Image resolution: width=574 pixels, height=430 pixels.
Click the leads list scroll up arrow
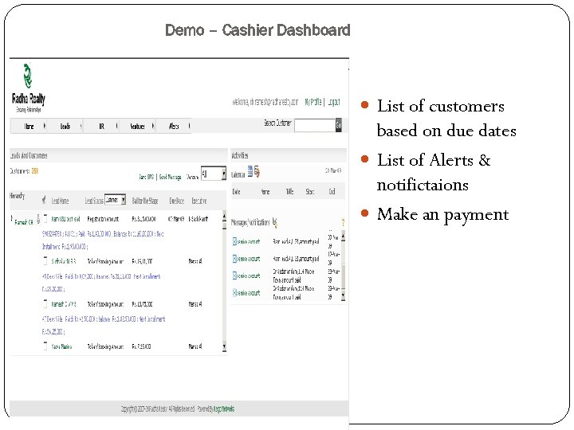coord(224,216)
